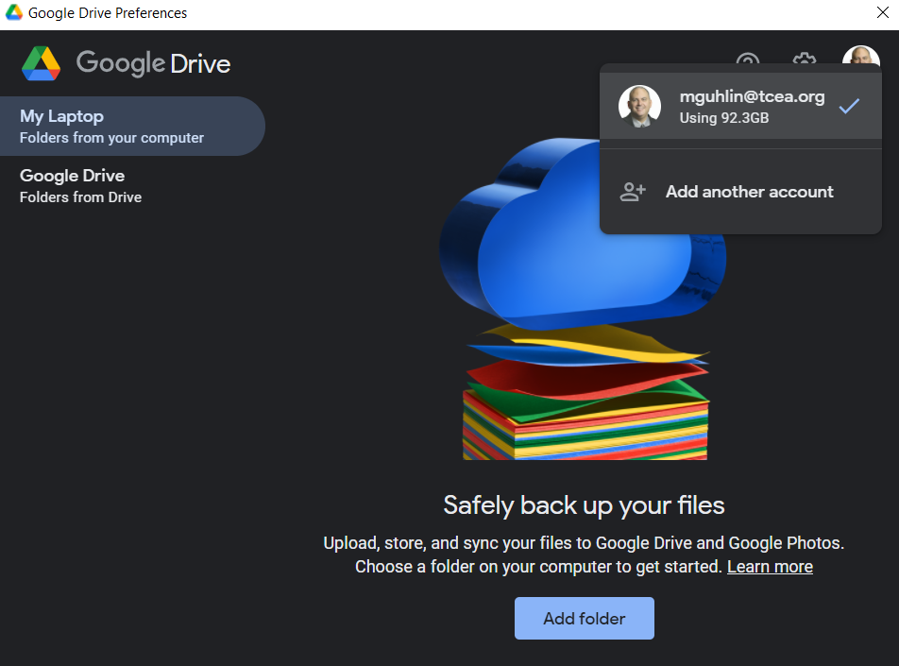This screenshot has width=899, height=666.
Task: Switch to Google Drive folders section
Action: pos(132,186)
